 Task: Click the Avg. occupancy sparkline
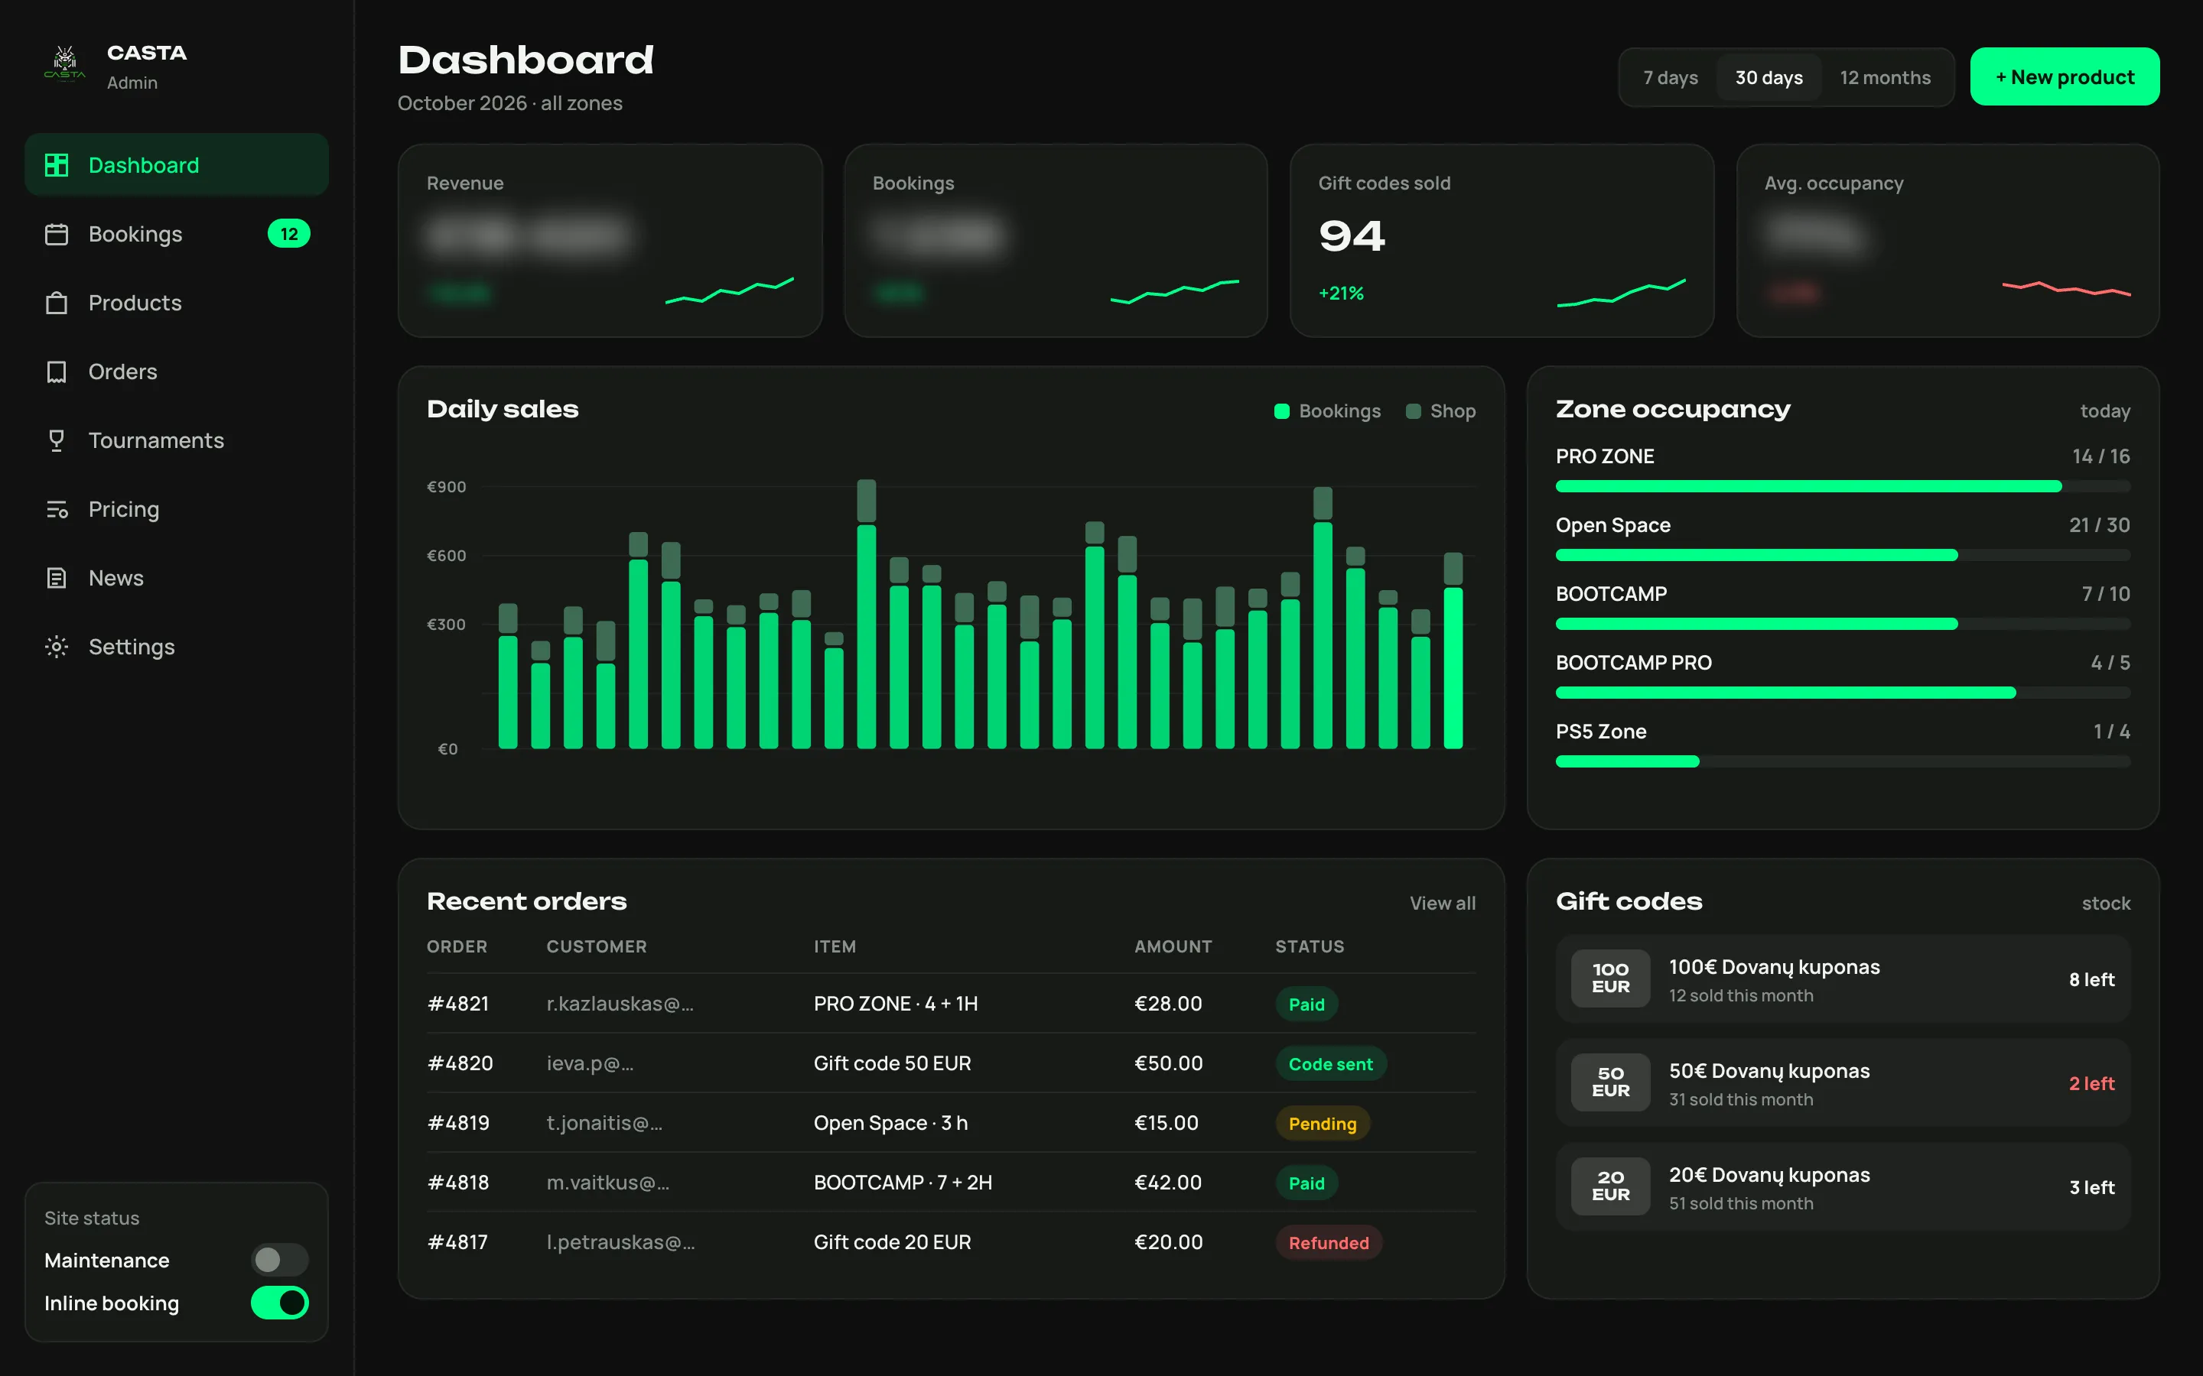point(2066,290)
